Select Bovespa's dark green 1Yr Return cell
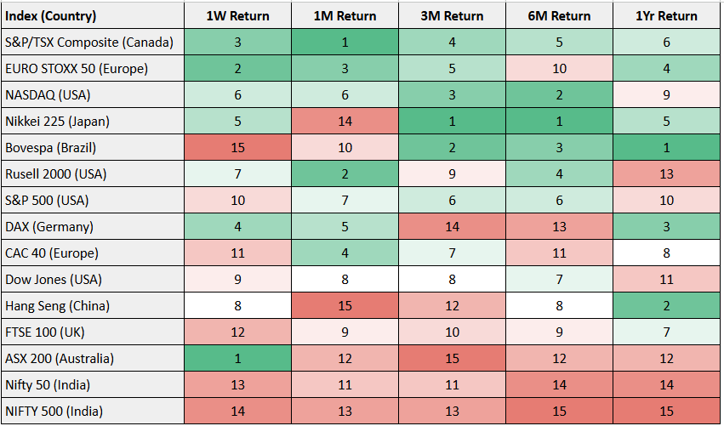The image size is (724, 426). (667, 147)
